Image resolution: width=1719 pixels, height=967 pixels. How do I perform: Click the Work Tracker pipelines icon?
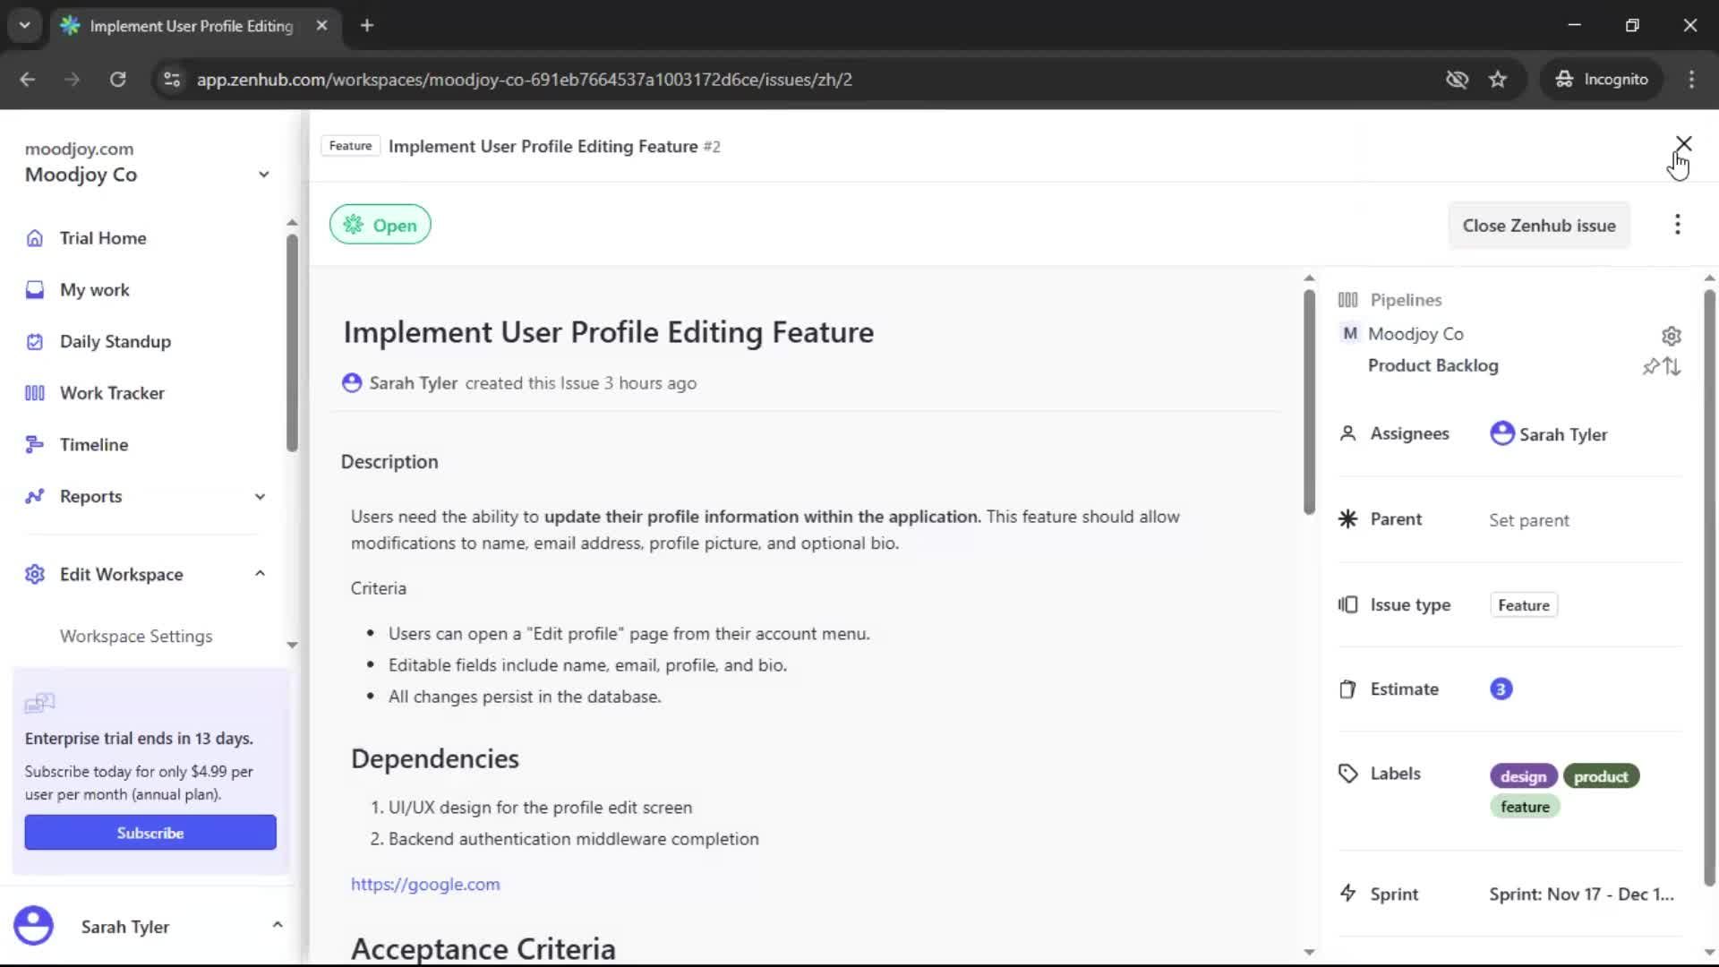click(34, 392)
